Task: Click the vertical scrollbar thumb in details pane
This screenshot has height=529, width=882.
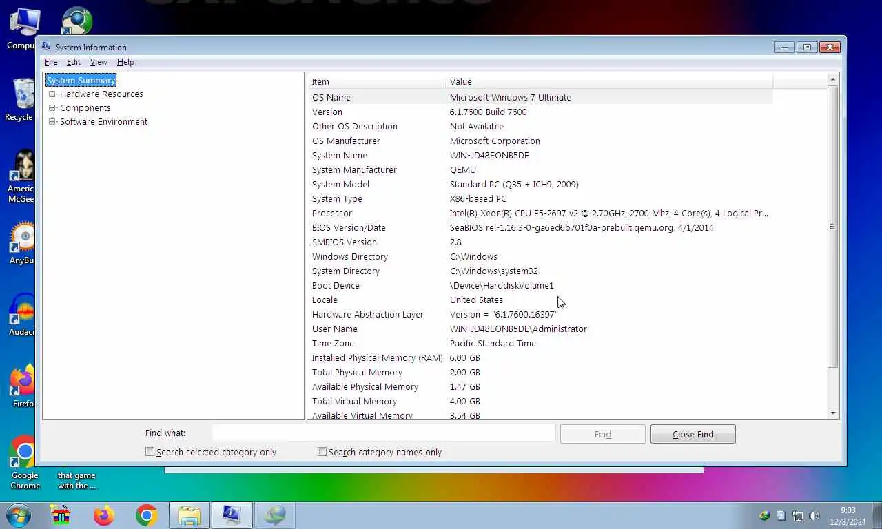Action: click(833, 227)
